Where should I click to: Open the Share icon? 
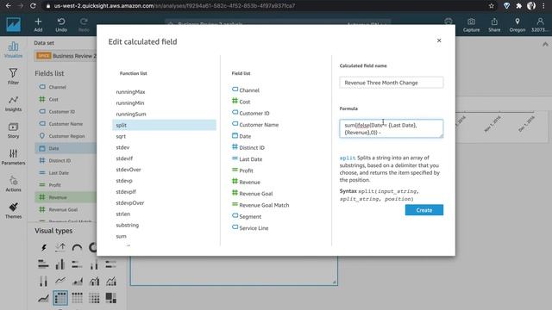494,22
